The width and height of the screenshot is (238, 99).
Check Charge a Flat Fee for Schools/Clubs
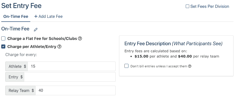coord(3,38)
